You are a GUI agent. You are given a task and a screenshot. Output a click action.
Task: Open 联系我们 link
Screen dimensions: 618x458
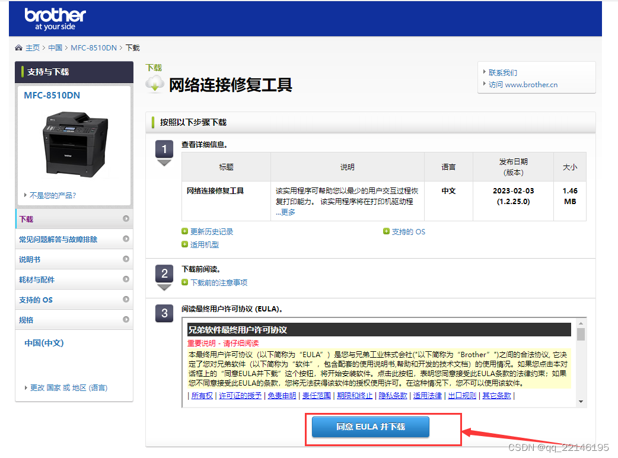[503, 72]
